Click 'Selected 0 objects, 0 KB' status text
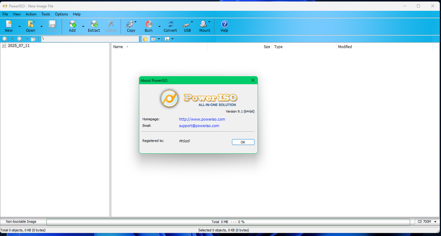Screen dimensions: 441x236 (224, 230)
